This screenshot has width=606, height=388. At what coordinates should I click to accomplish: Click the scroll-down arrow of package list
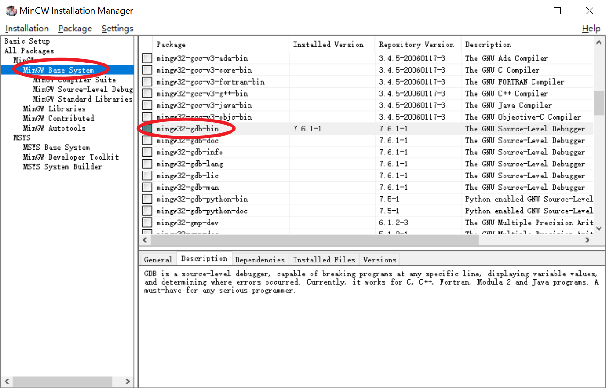point(599,228)
